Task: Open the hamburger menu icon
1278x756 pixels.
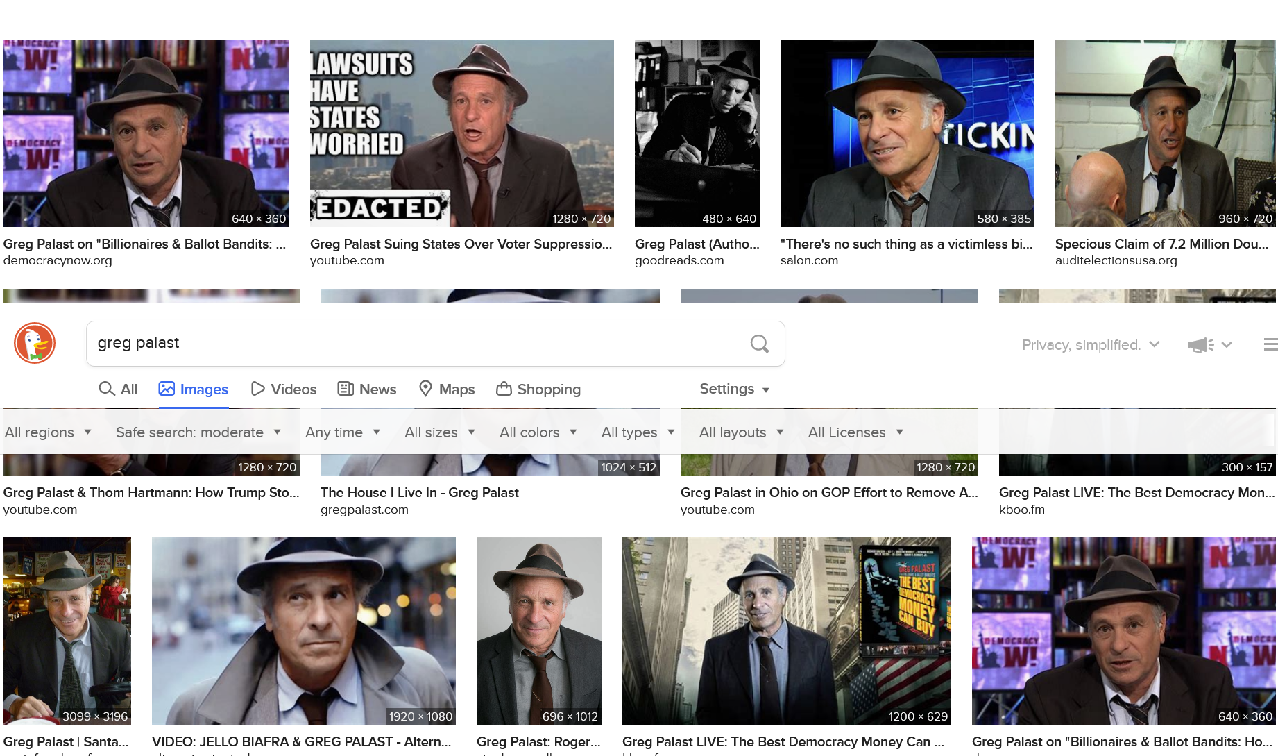Action: (1270, 344)
